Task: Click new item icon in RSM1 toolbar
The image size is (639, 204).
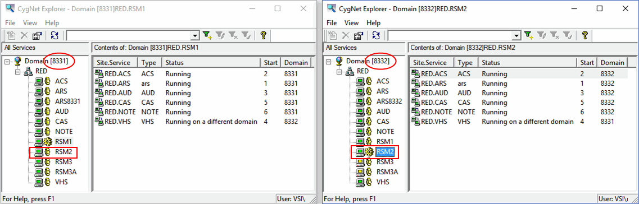Action: [x=12, y=35]
